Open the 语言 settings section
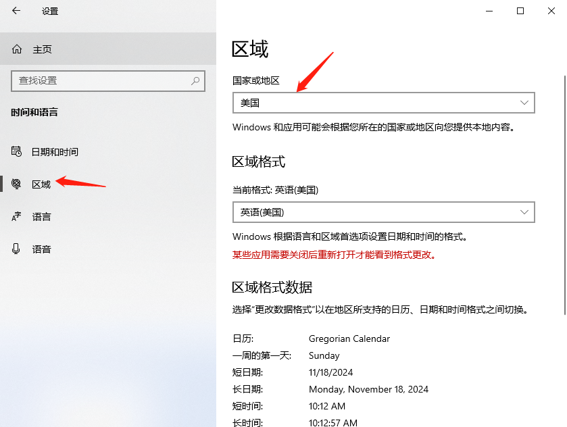This screenshot has width=567, height=427. tap(42, 216)
